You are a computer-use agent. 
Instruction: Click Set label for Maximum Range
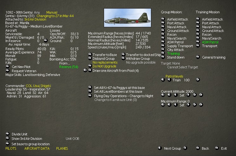tap(182, 105)
